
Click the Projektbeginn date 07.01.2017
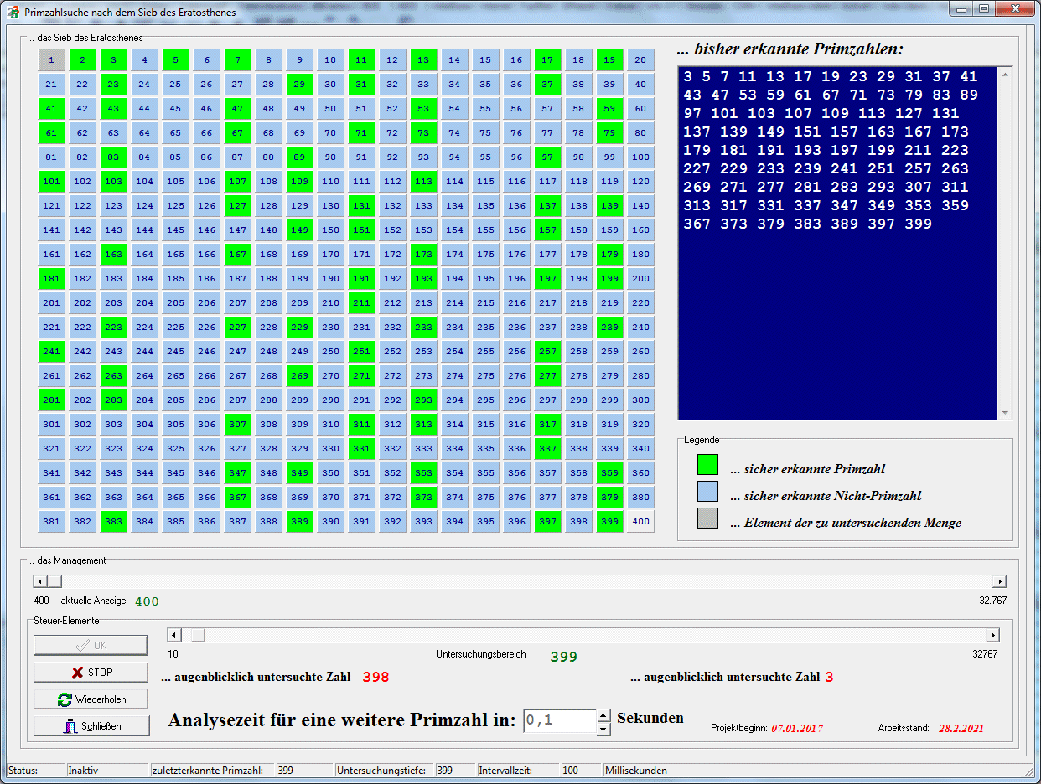click(797, 729)
